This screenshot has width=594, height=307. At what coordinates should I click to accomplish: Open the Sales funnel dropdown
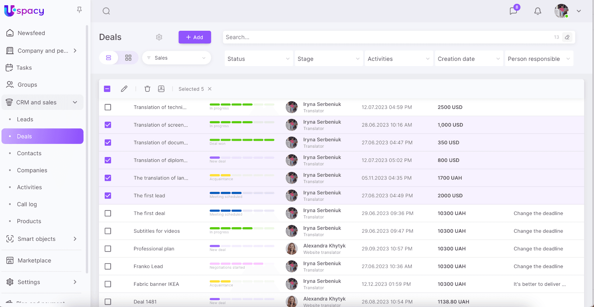click(176, 58)
